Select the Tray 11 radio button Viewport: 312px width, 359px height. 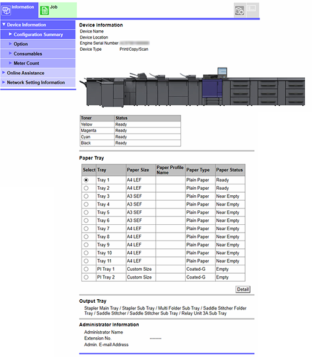tap(86, 261)
